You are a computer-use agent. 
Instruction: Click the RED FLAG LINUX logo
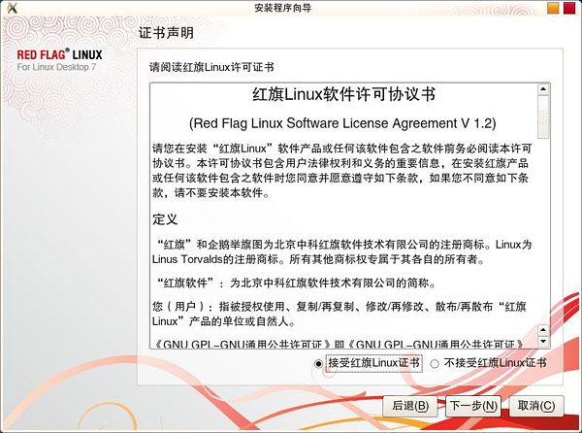point(59,54)
